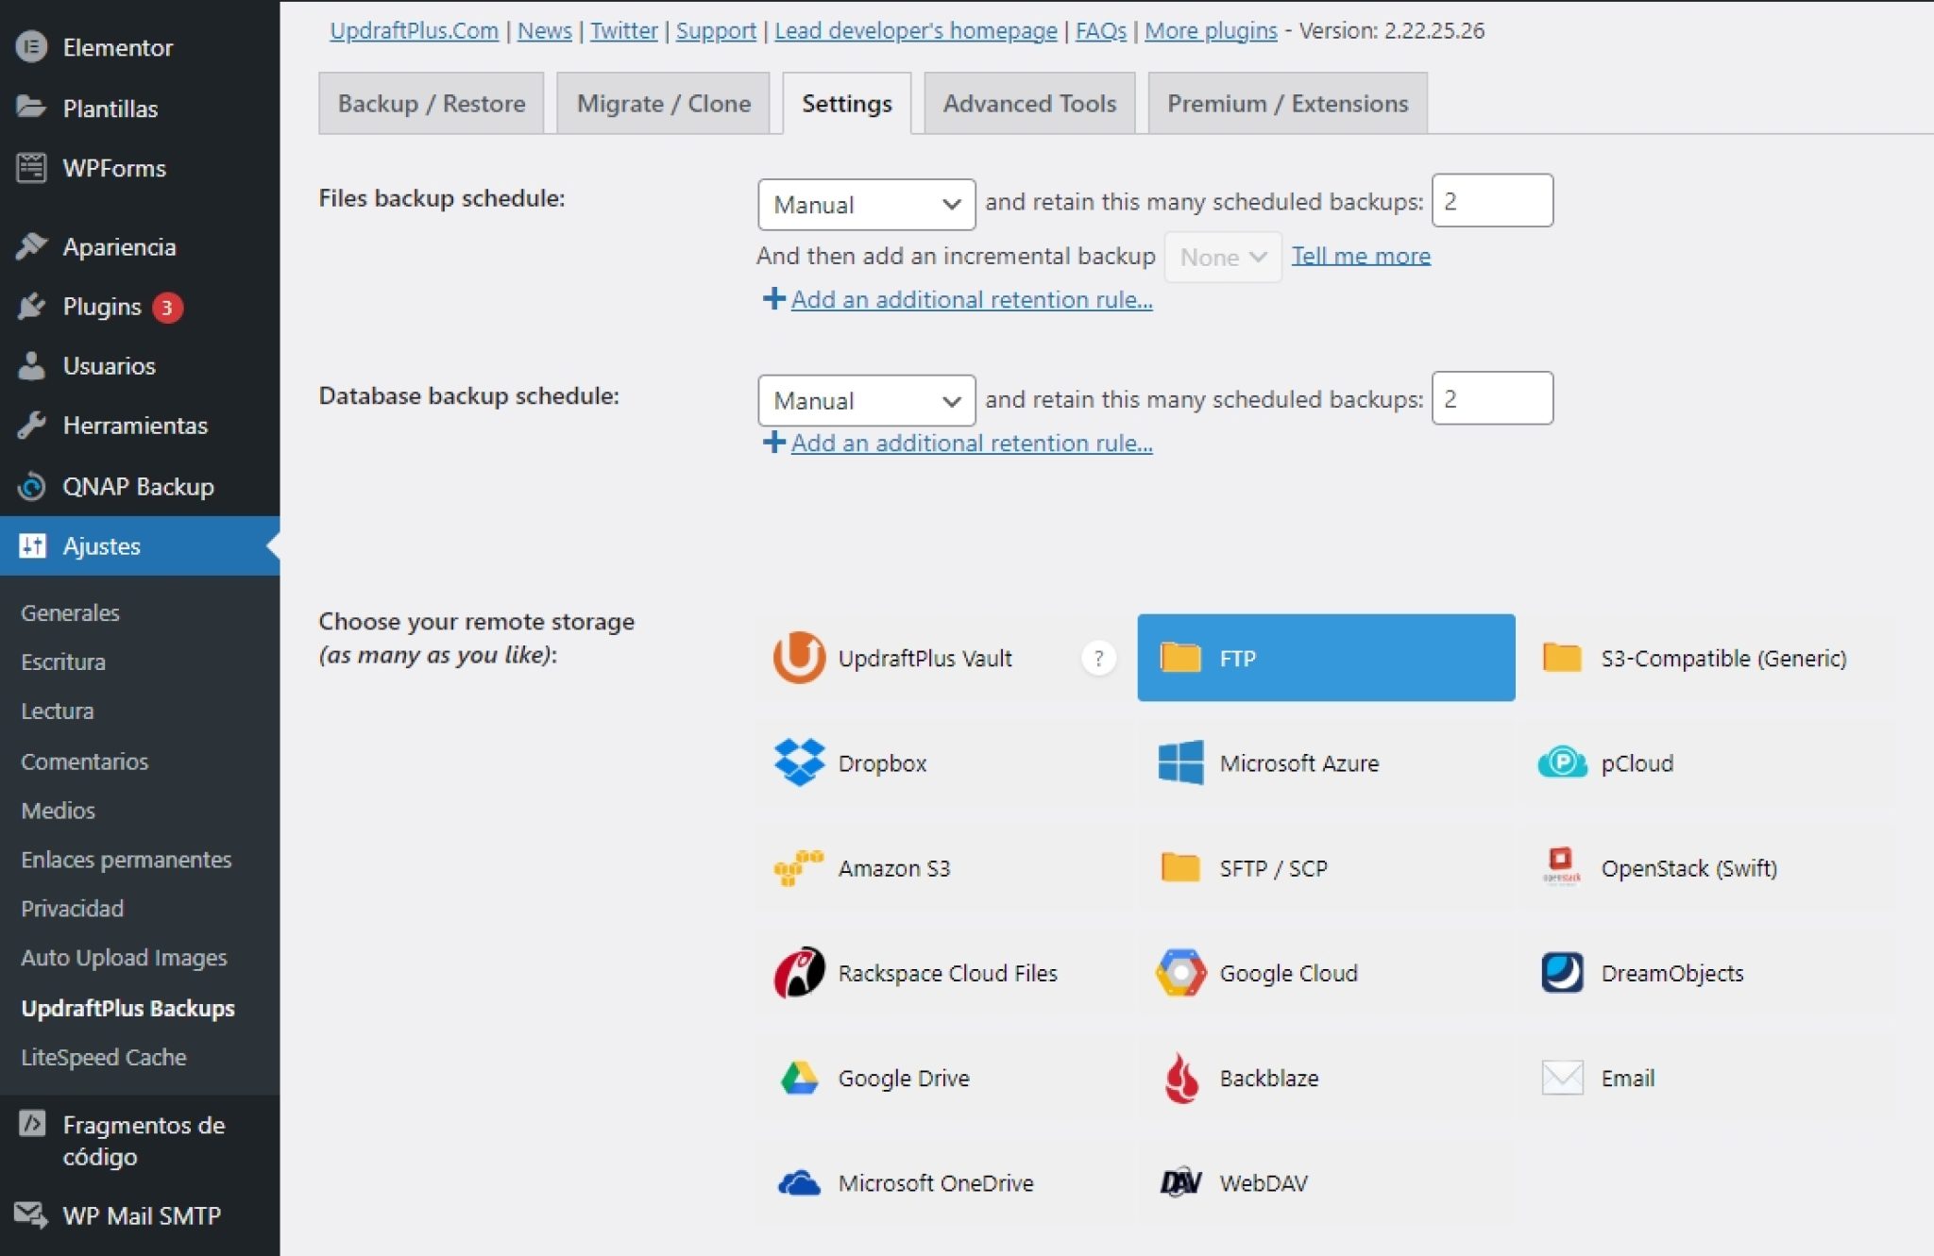Viewport: 1934px width, 1256px height.
Task: Open the incremental backup None dropdown
Action: tap(1222, 256)
